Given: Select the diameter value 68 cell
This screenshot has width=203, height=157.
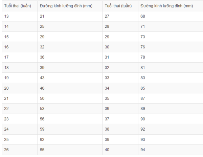Looking at the screenshot, I should (171, 16).
